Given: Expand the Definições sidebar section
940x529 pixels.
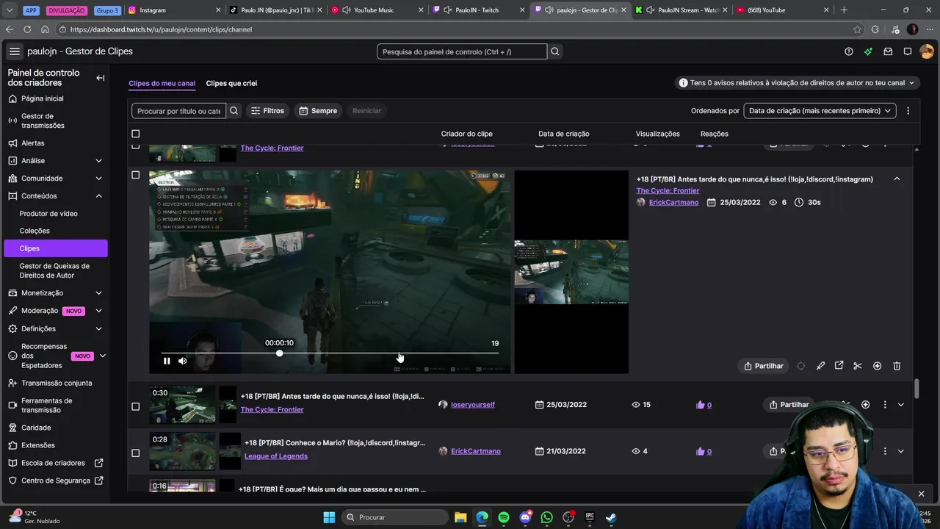Looking at the screenshot, I should (98, 329).
